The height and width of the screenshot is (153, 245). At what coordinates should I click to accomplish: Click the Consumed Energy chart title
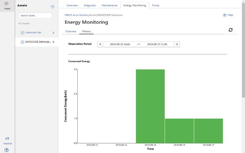point(79,61)
